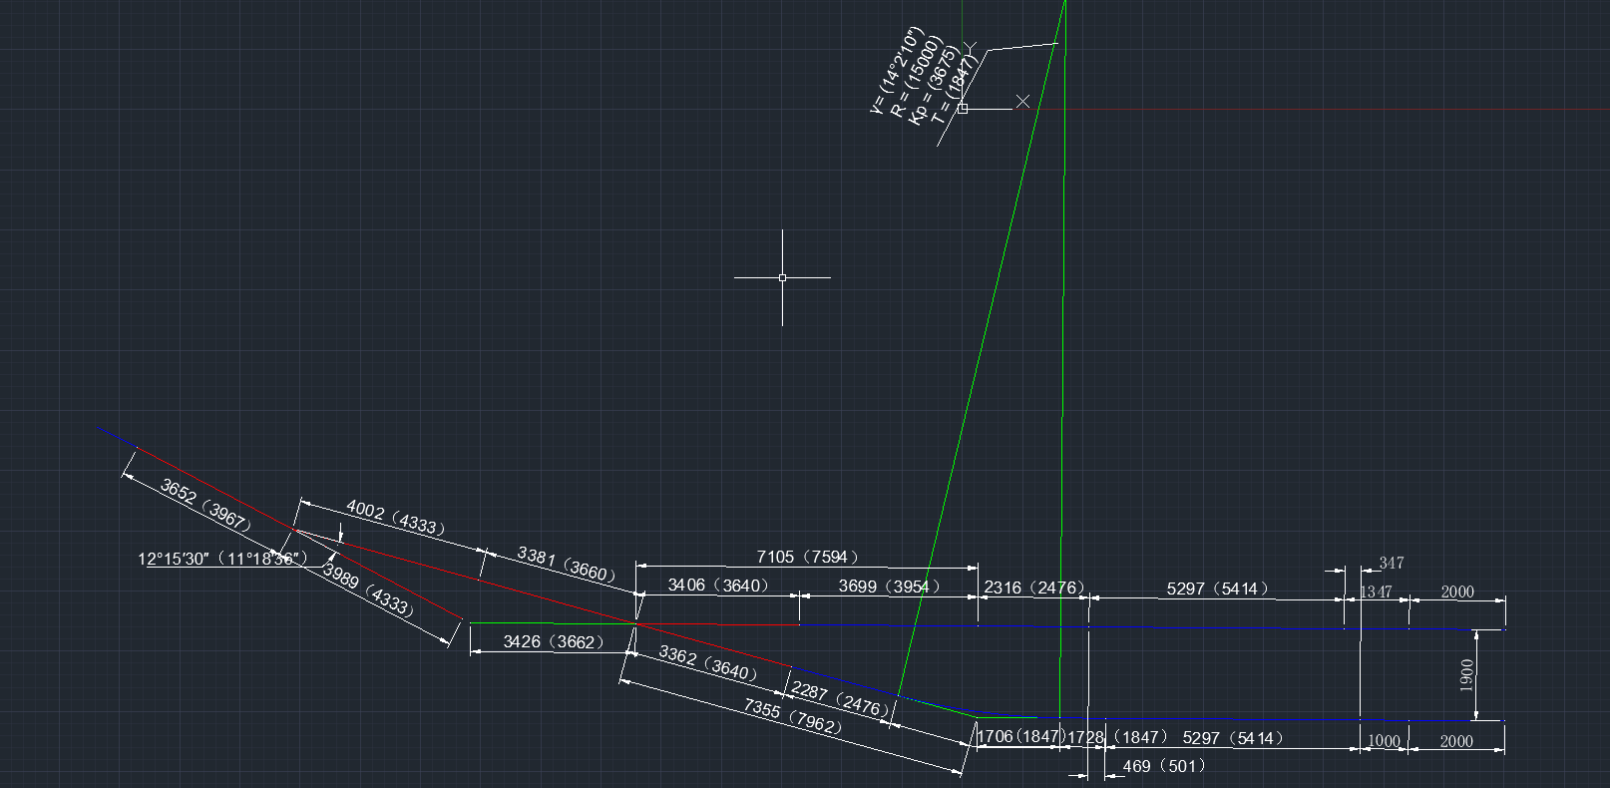Select the 2316 (2476) dimension text
Viewport: 1610px width, 788px height.
point(1033,588)
